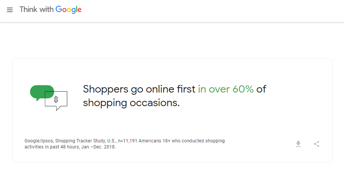Download this statistic card

[x=298, y=144]
